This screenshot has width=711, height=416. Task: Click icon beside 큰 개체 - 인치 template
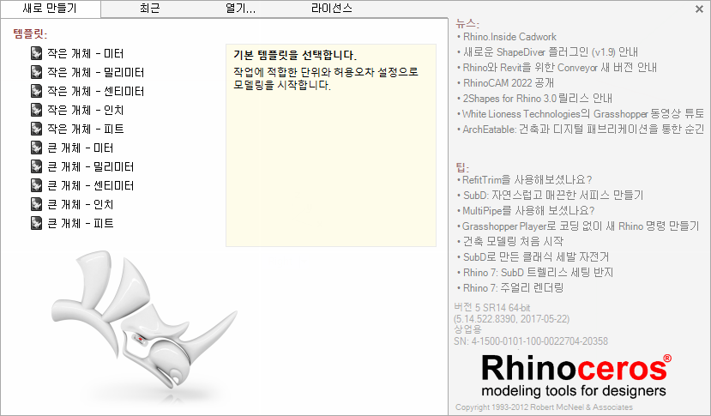[36, 205]
